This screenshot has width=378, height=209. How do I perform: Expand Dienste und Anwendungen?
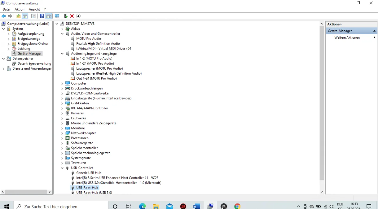coord(4,68)
